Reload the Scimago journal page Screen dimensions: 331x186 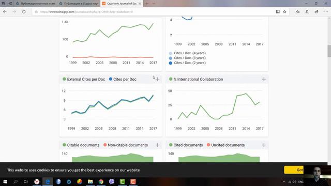[24, 12]
